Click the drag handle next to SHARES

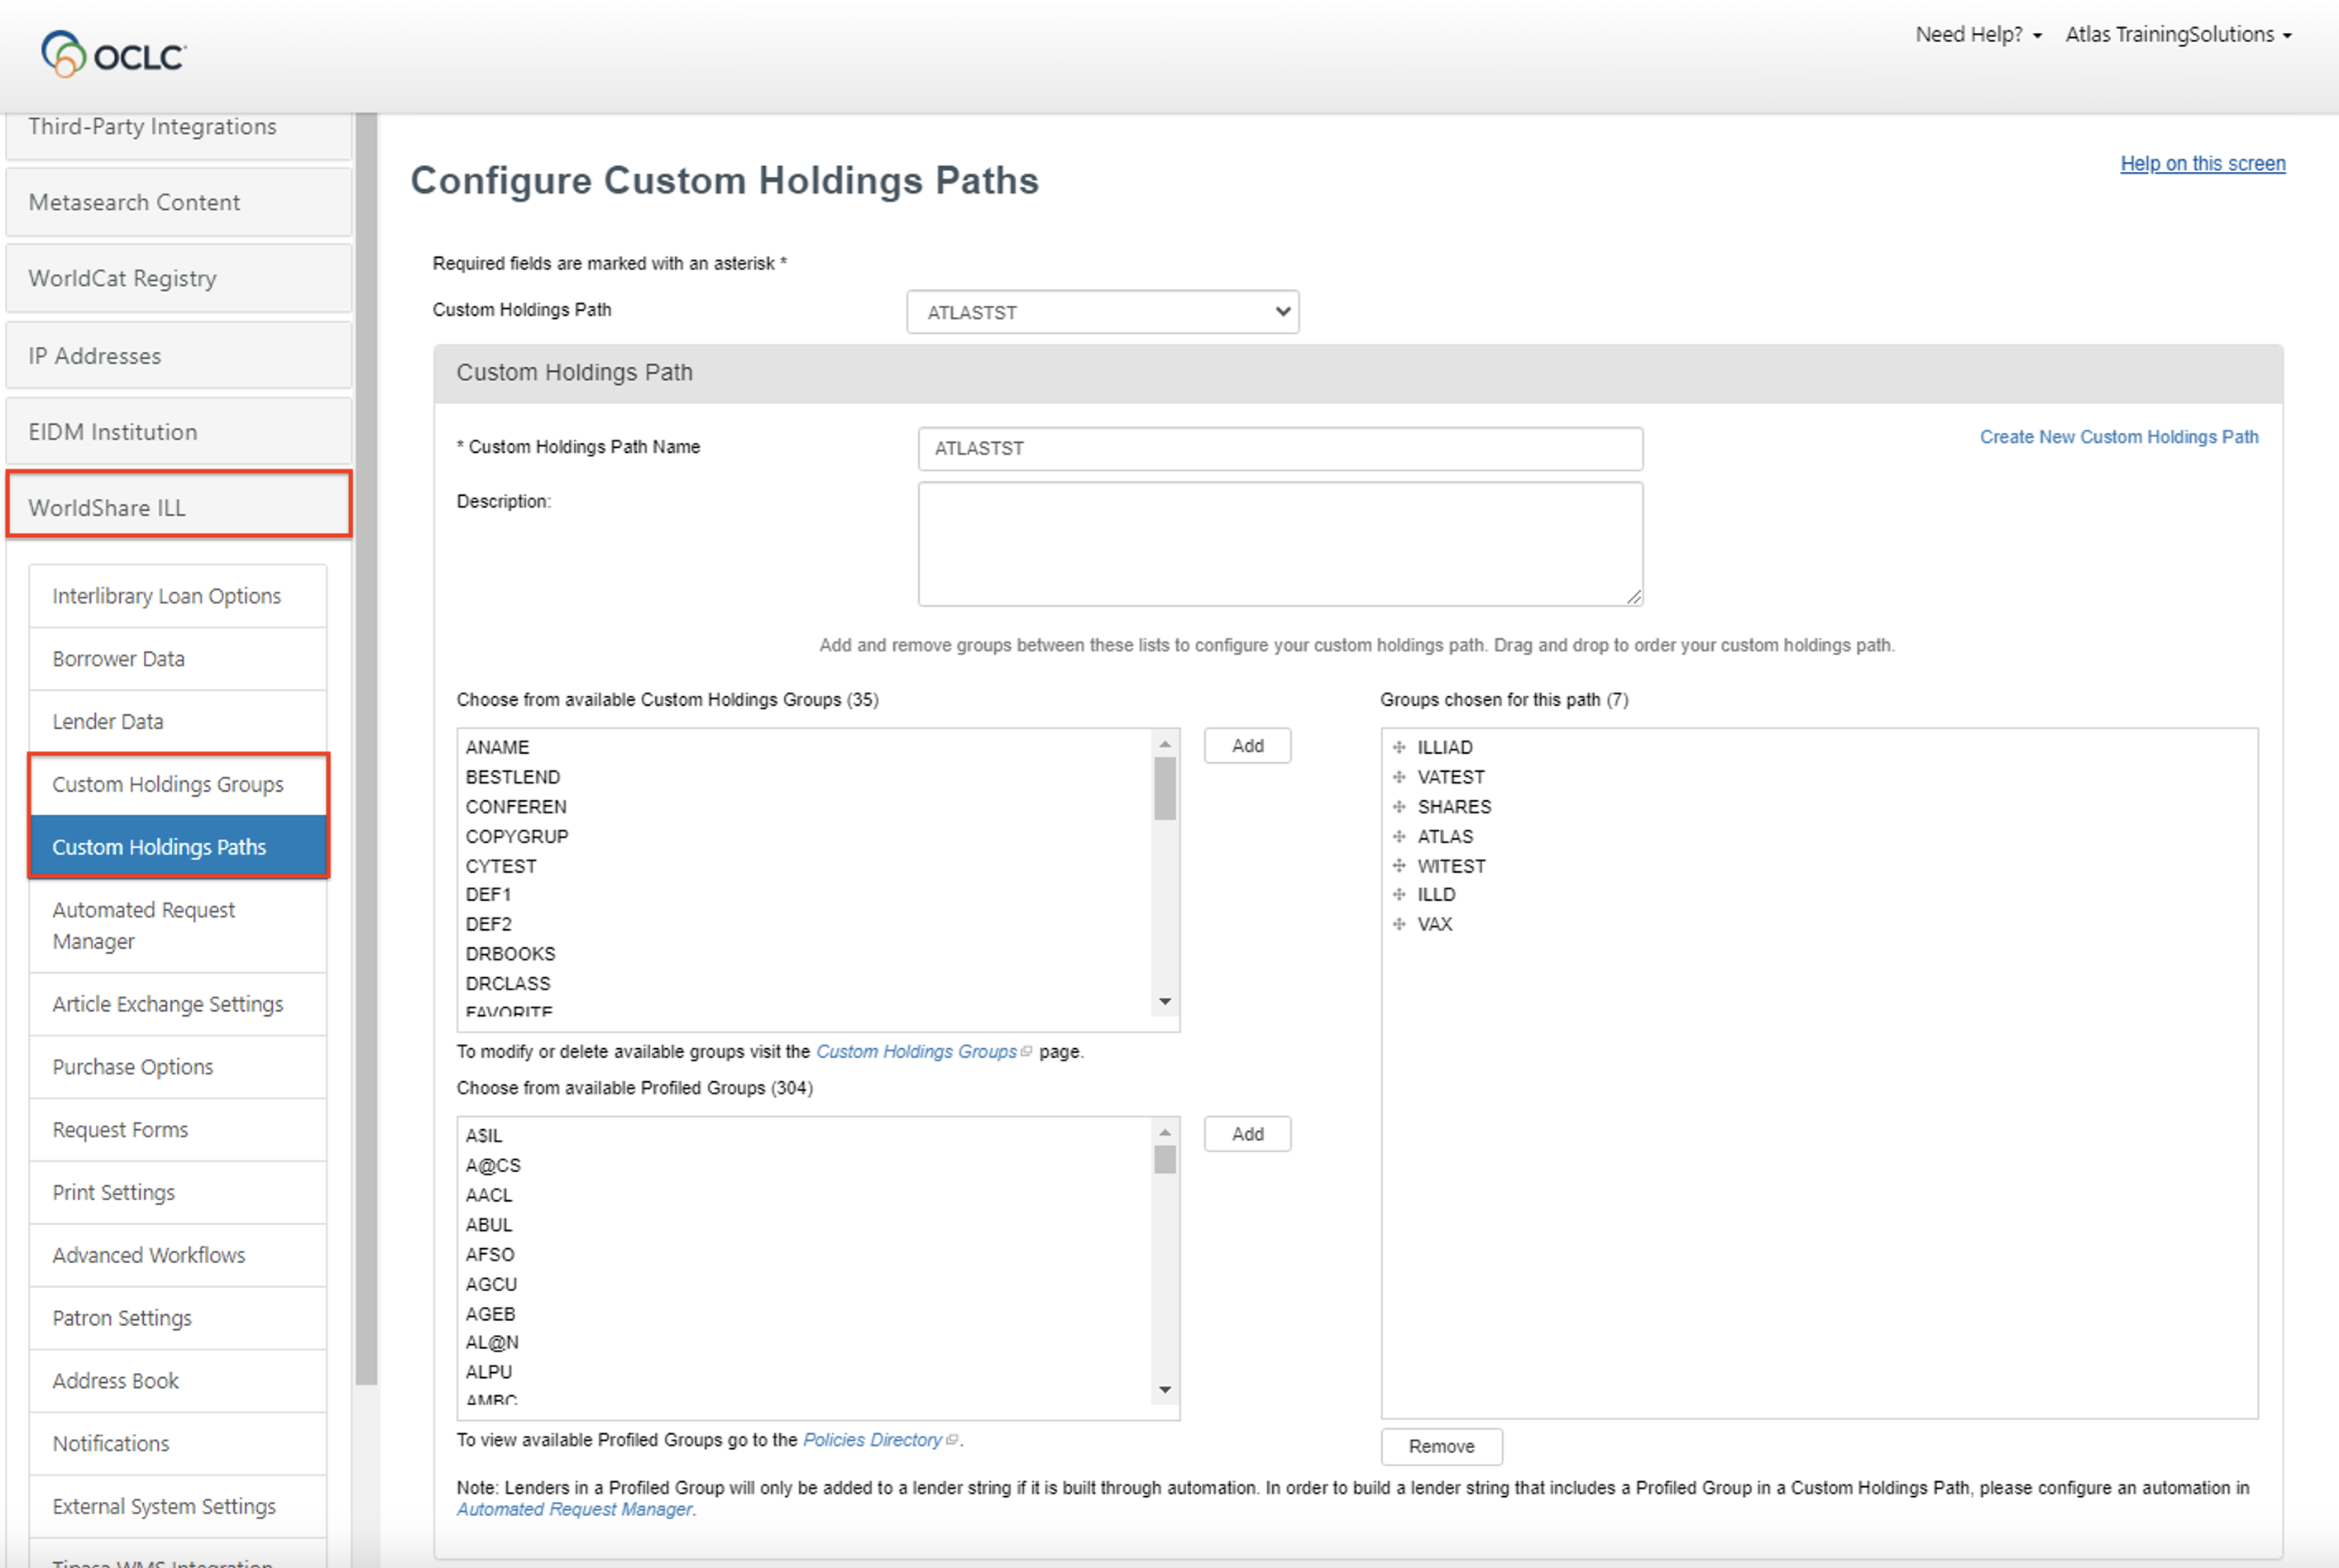tap(1398, 806)
